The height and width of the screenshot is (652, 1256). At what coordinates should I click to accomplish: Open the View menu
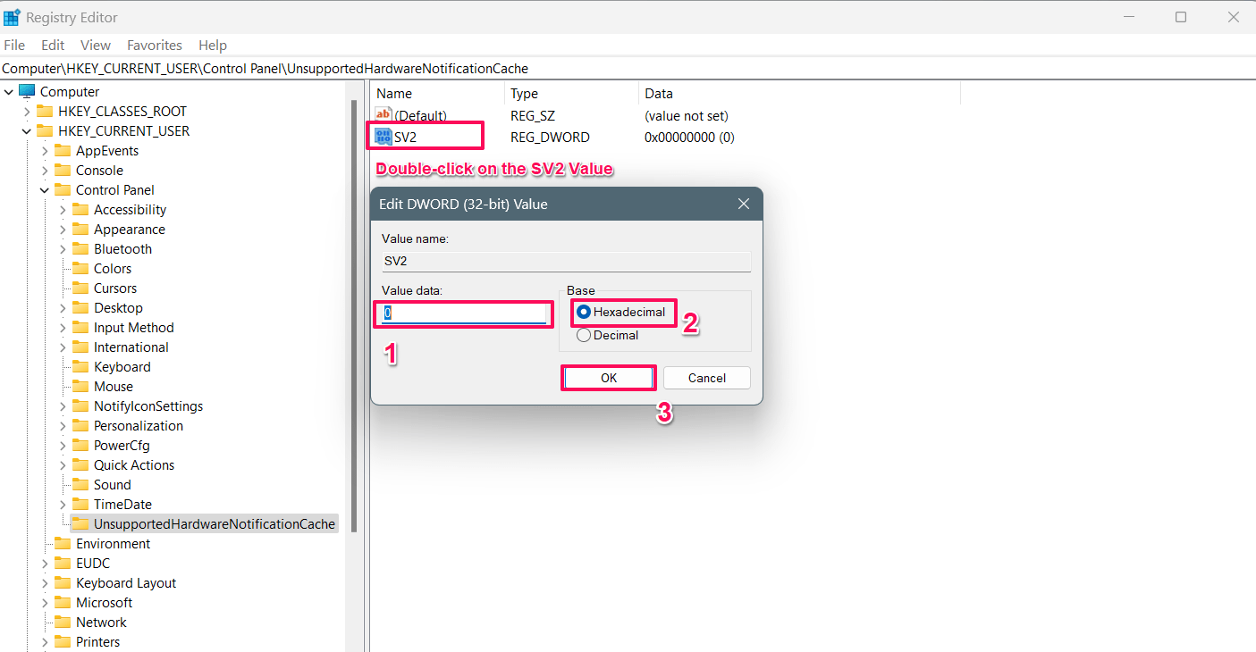click(96, 45)
